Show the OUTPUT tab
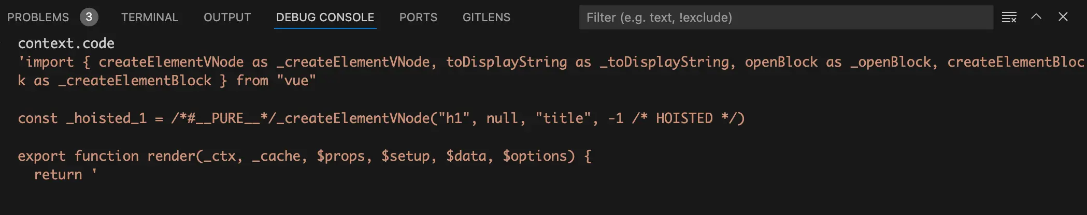Viewport: 1087px width, 215px height. (227, 18)
